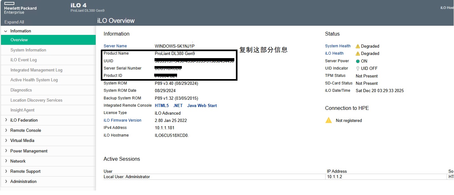454x195 pixels.
Task: Expand the Remote Console section
Action: pos(6,130)
